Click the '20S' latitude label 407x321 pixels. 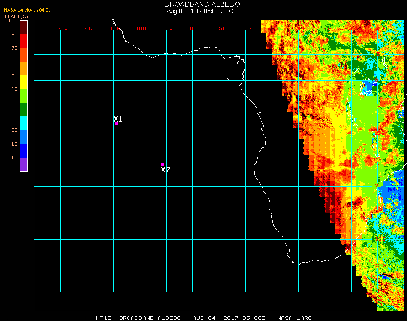click(x=380, y=186)
